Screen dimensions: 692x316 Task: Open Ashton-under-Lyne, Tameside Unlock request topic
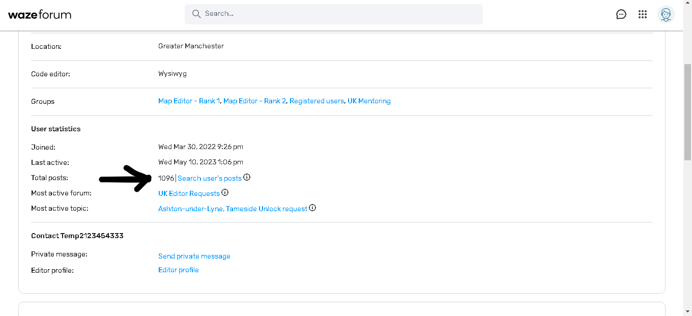coord(233,209)
